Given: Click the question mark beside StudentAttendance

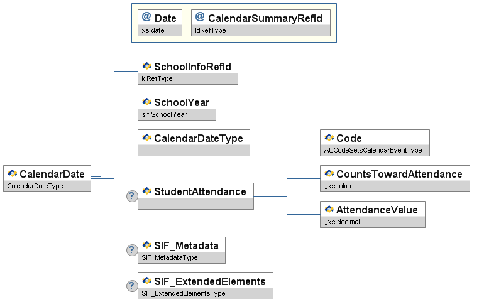Looking at the screenshot, I should pyautogui.click(x=131, y=196).
